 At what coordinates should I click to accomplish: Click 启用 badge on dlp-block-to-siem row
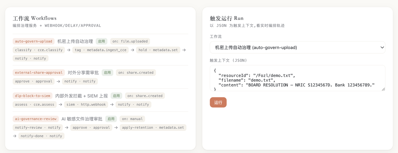(116, 96)
